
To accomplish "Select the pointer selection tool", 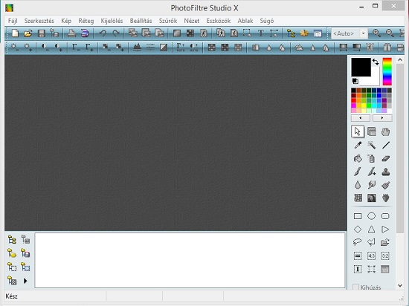I will pyautogui.click(x=358, y=131).
